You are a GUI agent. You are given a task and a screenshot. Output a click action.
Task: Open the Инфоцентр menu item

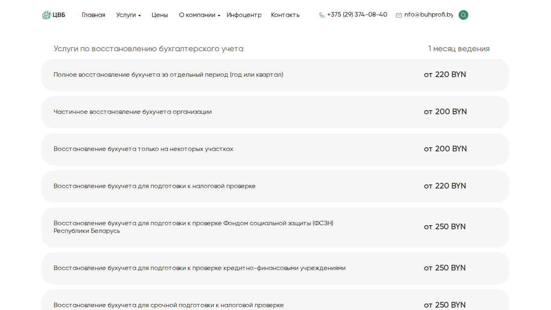click(x=244, y=15)
